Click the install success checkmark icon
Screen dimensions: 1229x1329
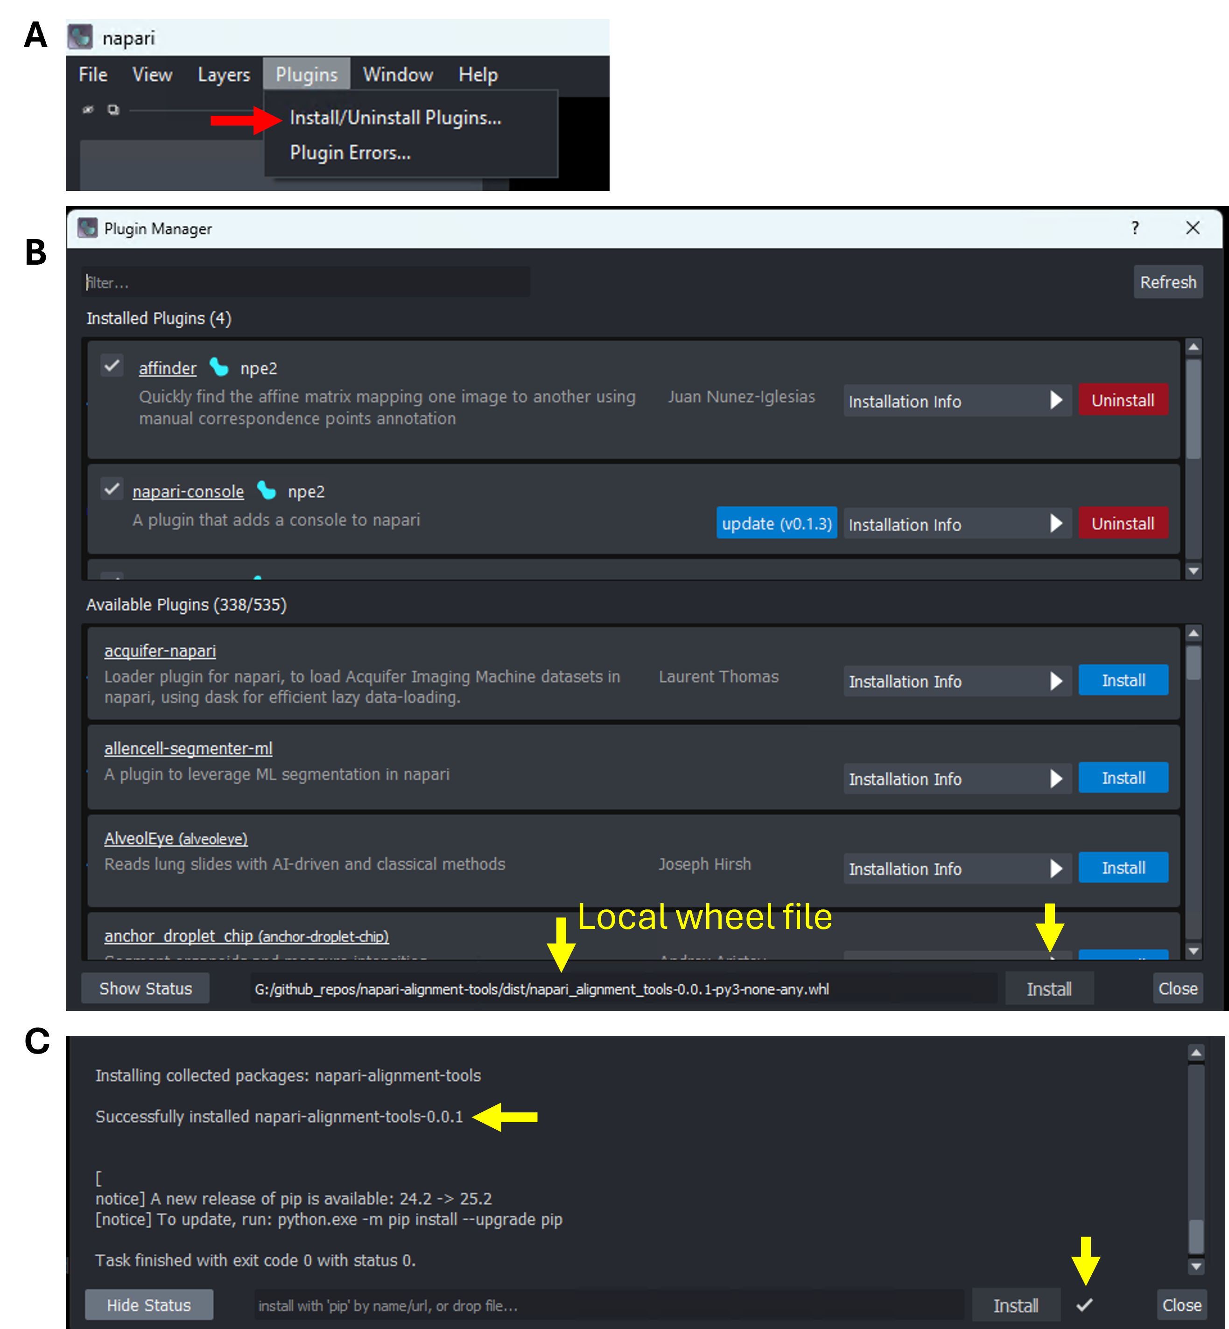[1084, 1304]
